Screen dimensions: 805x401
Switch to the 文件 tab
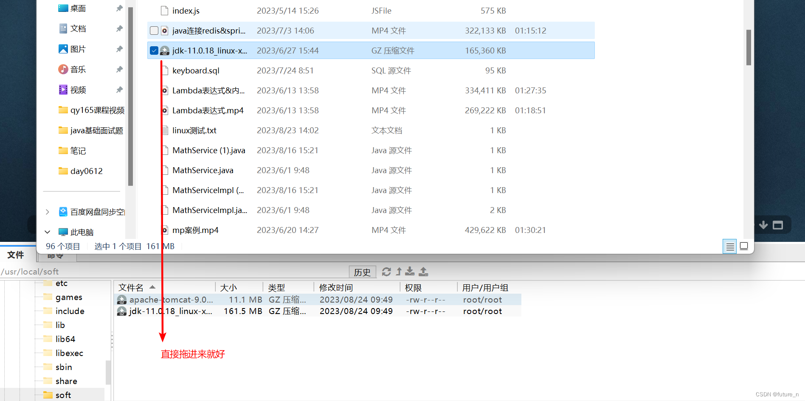(16, 255)
